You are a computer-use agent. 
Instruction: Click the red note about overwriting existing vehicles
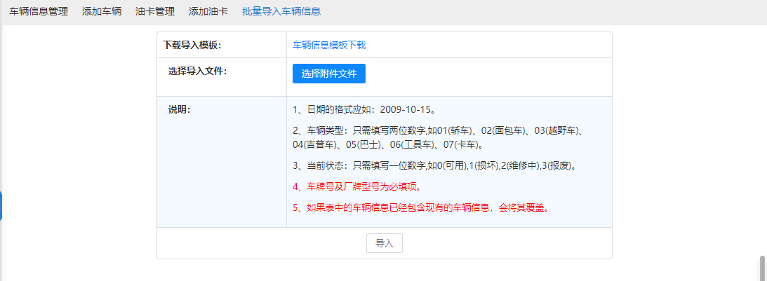pos(420,208)
